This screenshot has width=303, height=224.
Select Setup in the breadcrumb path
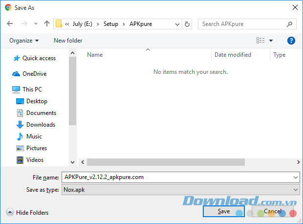[111, 24]
